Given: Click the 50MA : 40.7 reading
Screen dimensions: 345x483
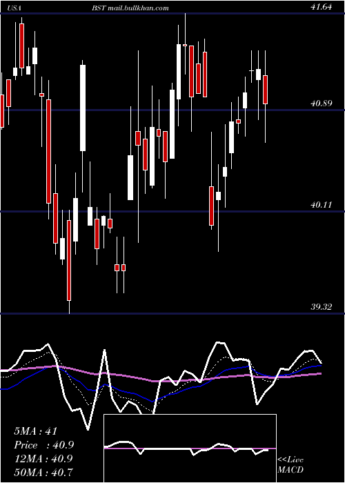Looking at the screenshot, I should click(43, 472).
